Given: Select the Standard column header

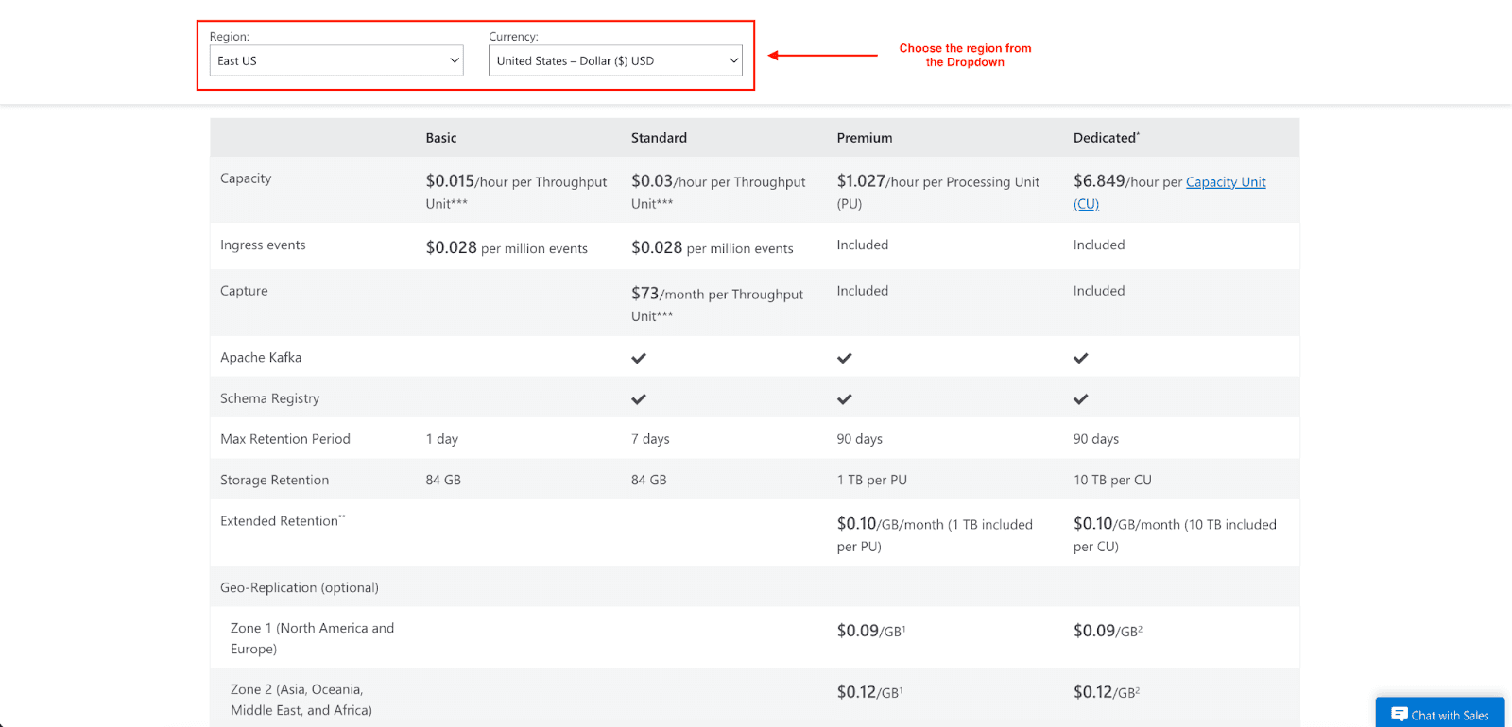Looking at the screenshot, I should coord(659,138).
